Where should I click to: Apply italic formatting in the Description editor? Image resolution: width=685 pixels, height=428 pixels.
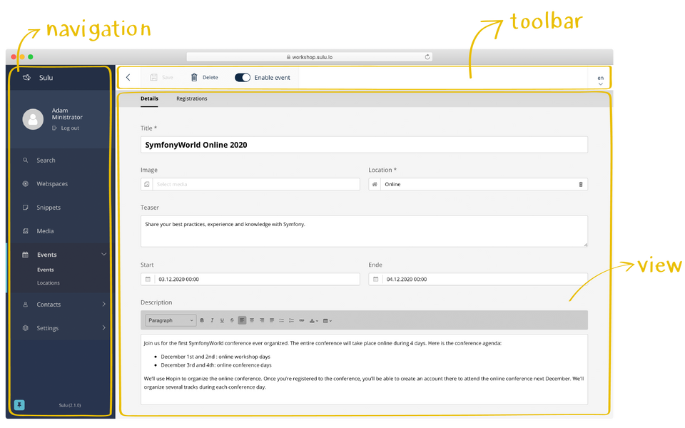point(211,320)
